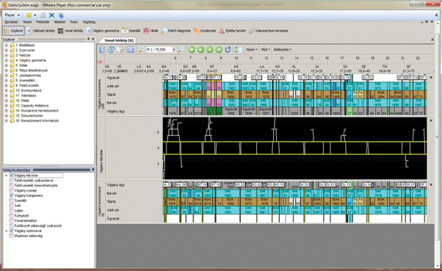Pin the Explorer panel with the pushpin icon
442x271 pixels.
point(88,39)
